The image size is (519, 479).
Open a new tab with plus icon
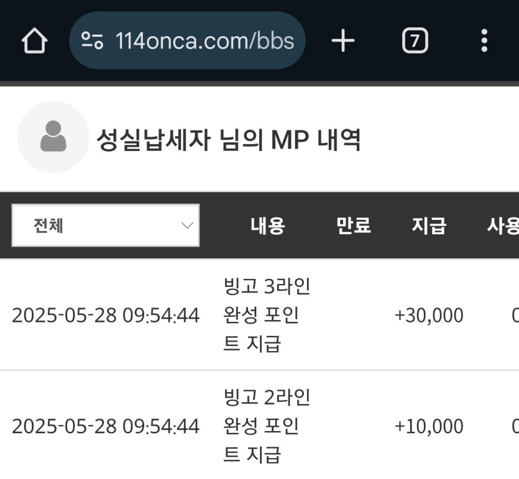pos(343,40)
